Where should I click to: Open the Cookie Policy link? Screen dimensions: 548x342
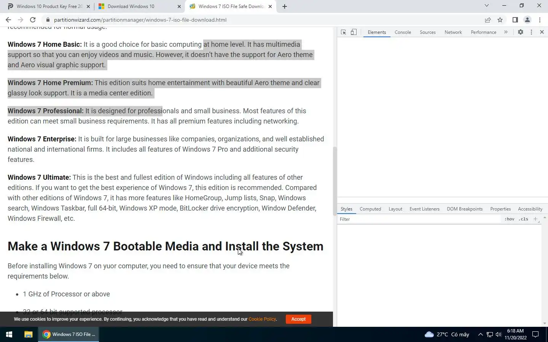click(x=262, y=319)
